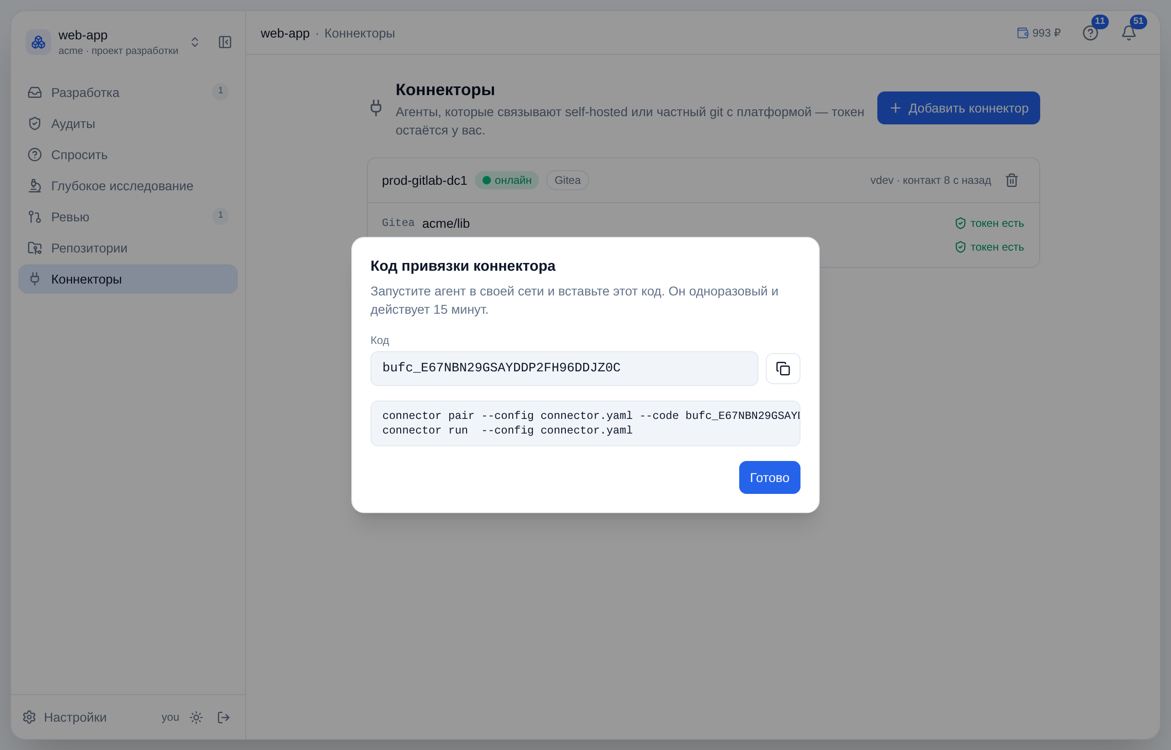The image size is (1171, 750).
Task: Open the 993 ₽ wallet balance
Action: (x=1039, y=33)
